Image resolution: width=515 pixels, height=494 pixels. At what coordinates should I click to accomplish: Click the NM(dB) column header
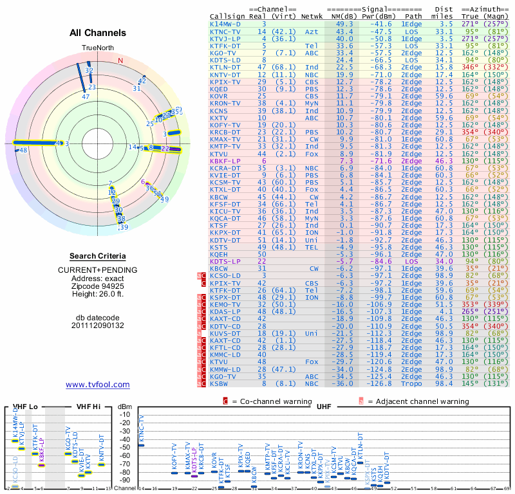click(344, 17)
